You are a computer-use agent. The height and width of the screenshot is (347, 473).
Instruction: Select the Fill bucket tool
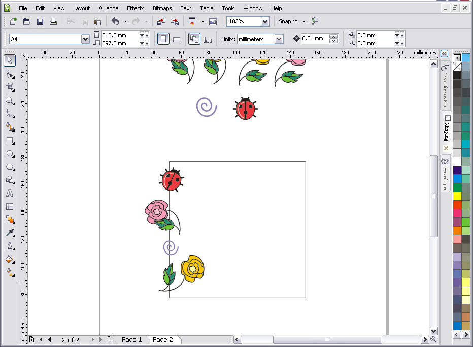[10, 260]
